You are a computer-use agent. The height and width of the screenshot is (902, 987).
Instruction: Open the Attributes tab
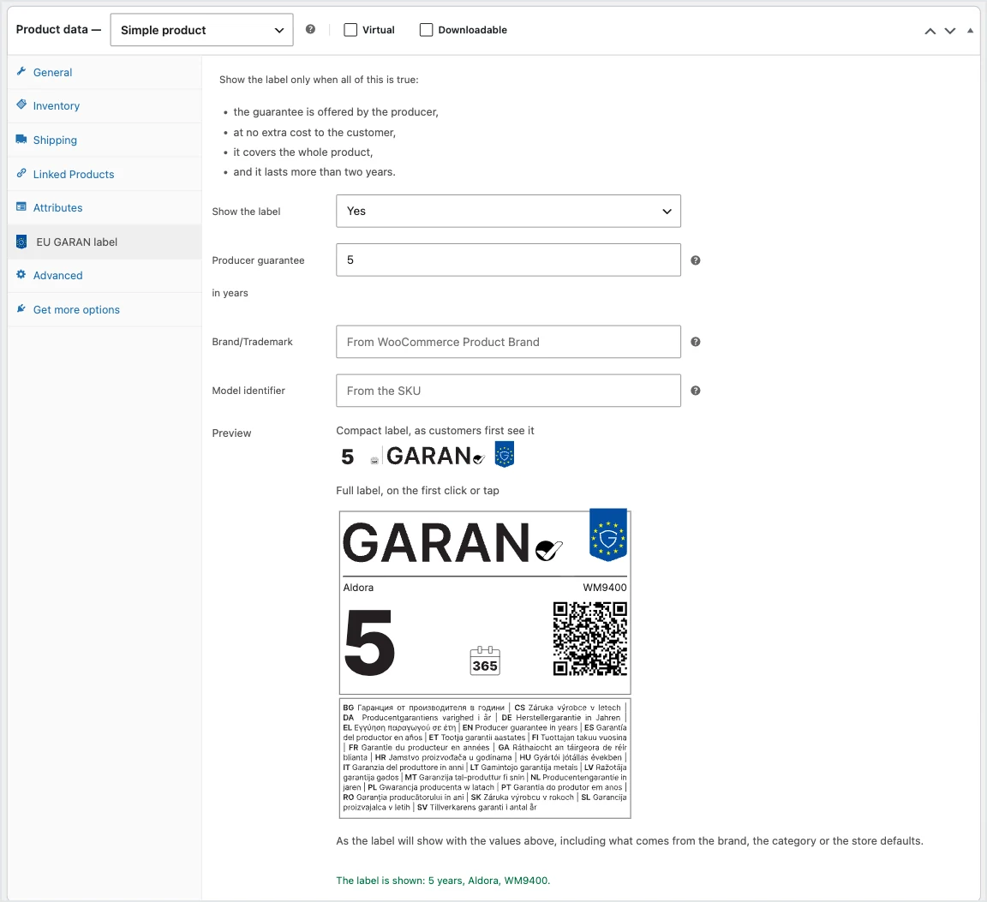[105, 207]
